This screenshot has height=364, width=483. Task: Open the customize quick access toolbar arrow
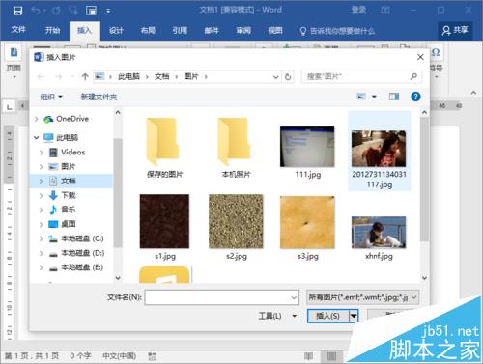click(x=108, y=11)
